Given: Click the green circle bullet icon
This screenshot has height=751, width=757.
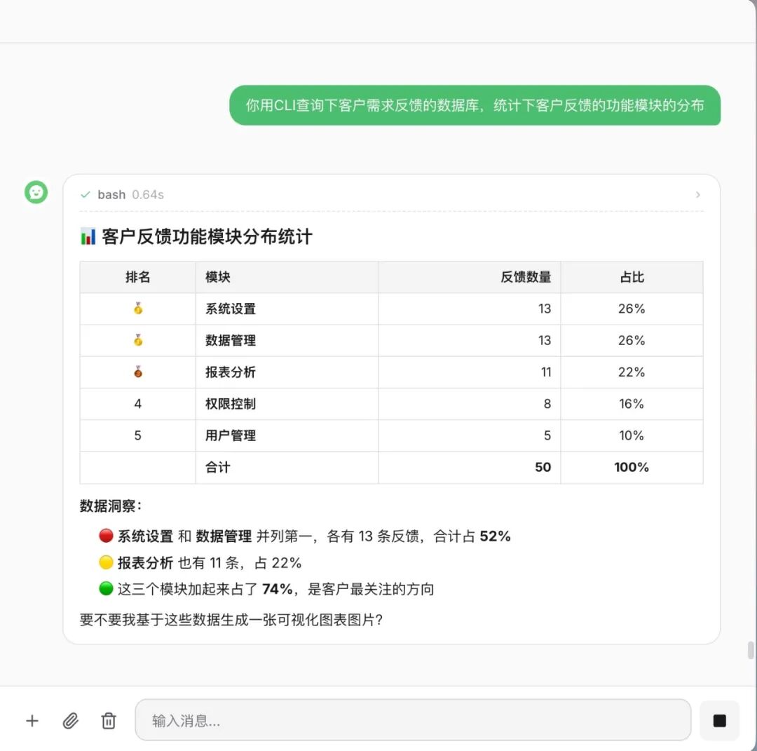Looking at the screenshot, I should pyautogui.click(x=107, y=589).
